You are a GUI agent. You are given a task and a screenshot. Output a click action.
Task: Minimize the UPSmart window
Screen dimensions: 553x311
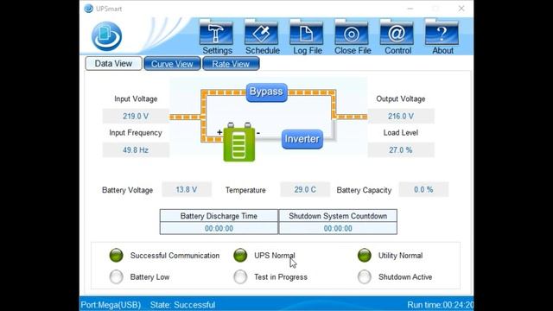coord(410,9)
